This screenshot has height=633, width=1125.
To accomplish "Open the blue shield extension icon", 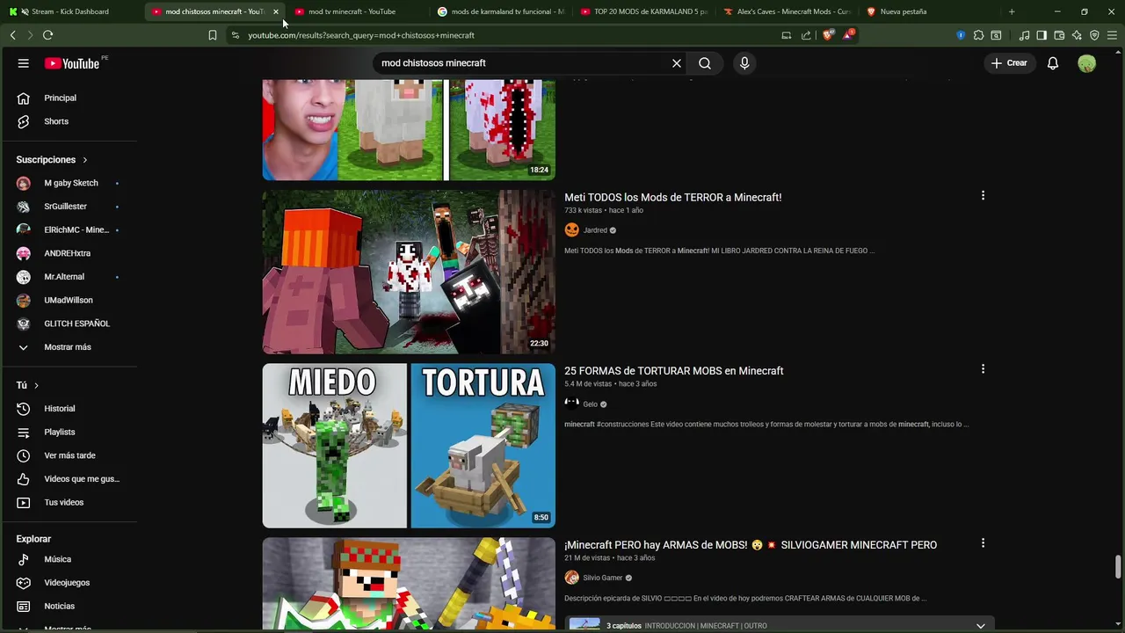I will pyautogui.click(x=961, y=35).
